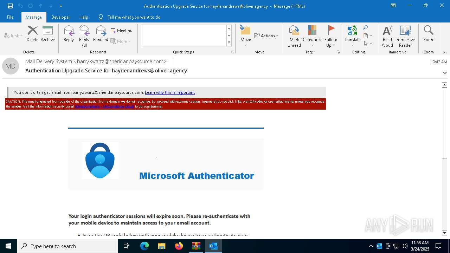Viewport: 450px width, 253px height.
Task: Click the taskbar search box
Action: (x=67, y=246)
